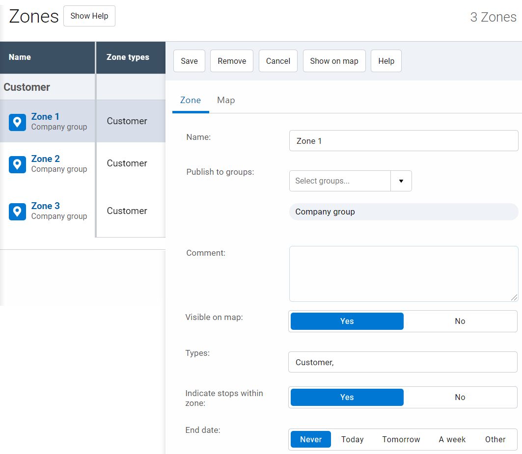
Task: Open the Zone 2 link
Action: (x=46, y=159)
